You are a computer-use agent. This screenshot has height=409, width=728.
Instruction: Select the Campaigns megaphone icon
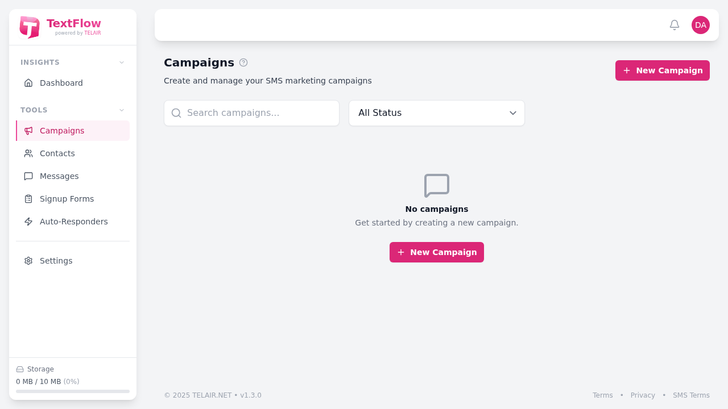28,131
